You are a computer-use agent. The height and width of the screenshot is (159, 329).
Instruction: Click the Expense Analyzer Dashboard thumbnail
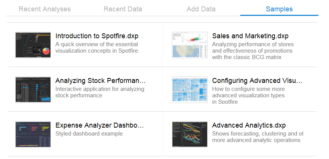[33, 134]
